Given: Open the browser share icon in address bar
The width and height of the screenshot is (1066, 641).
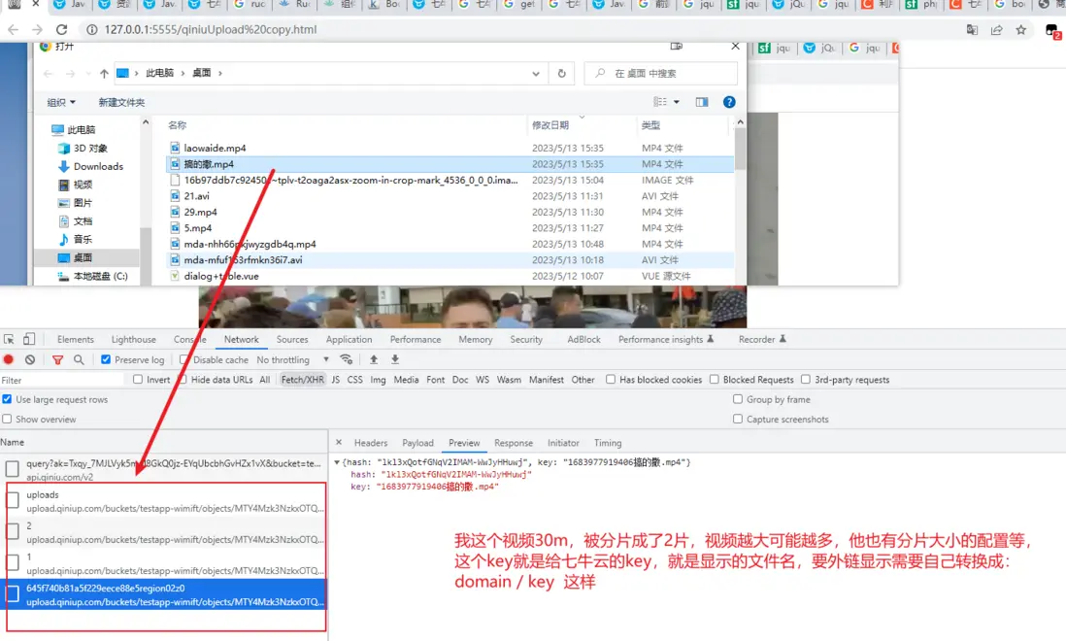Looking at the screenshot, I should pyautogui.click(x=997, y=30).
